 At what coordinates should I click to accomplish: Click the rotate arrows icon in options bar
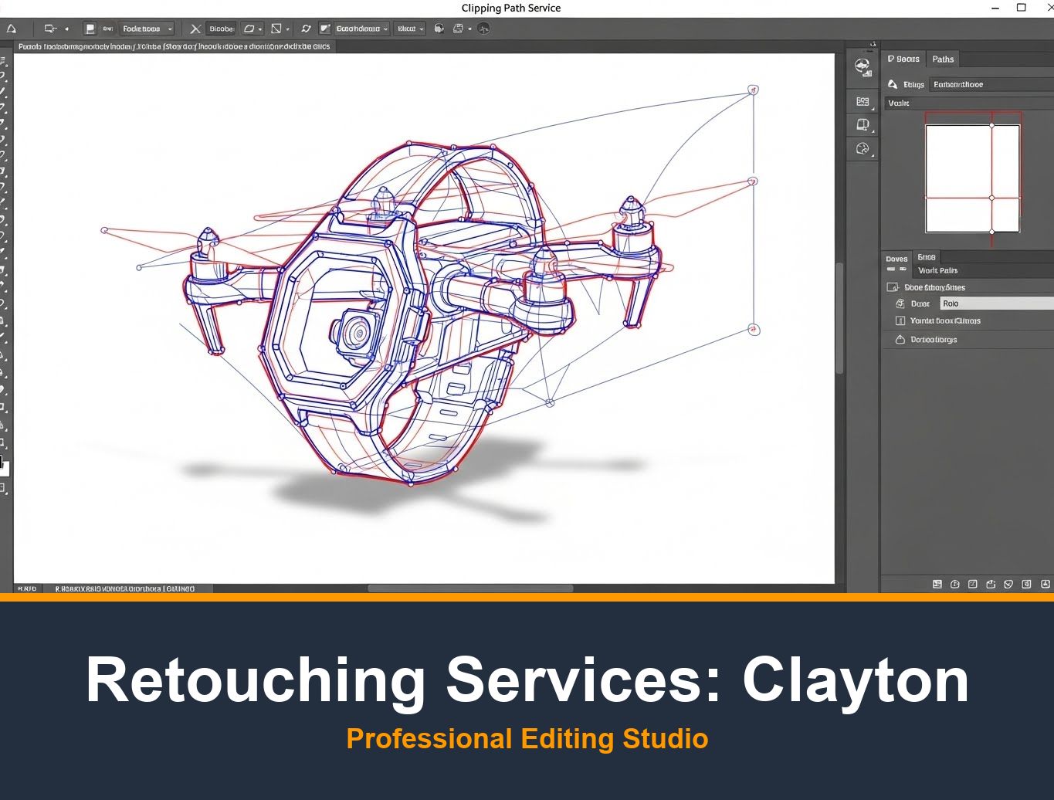tap(306, 29)
